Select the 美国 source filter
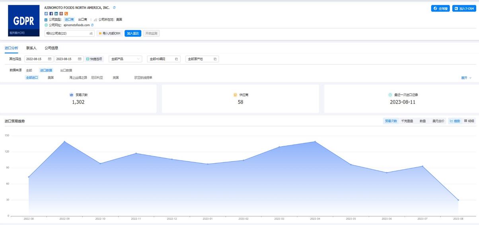The height and width of the screenshot is (225, 479). coord(51,78)
